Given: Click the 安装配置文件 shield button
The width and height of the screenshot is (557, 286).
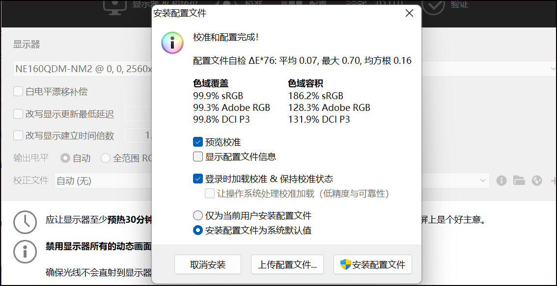Looking at the screenshot, I should (x=372, y=265).
